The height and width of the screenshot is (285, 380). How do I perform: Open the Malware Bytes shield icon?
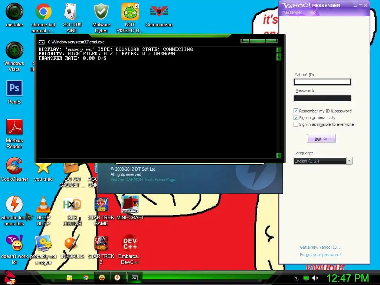(101, 12)
